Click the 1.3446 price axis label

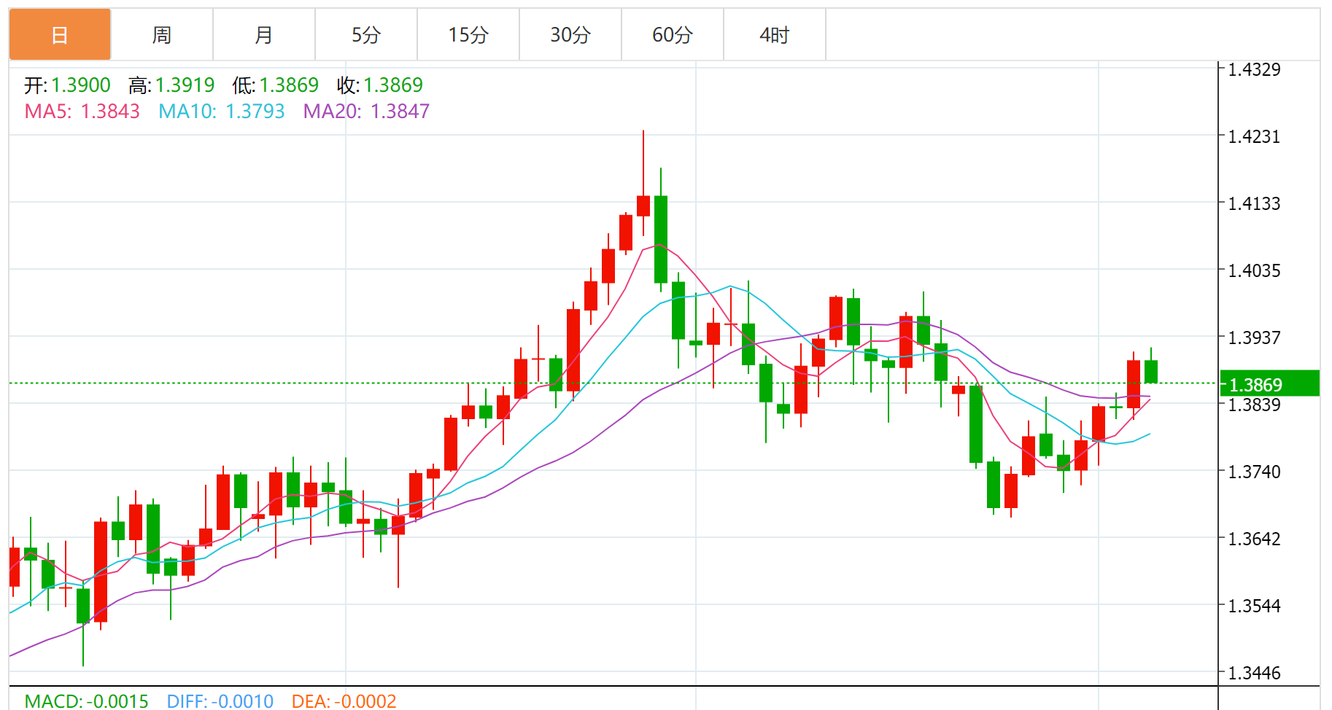coord(1255,674)
